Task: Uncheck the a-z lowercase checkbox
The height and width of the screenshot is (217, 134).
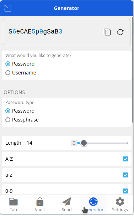Action: pyautogui.click(x=125, y=175)
